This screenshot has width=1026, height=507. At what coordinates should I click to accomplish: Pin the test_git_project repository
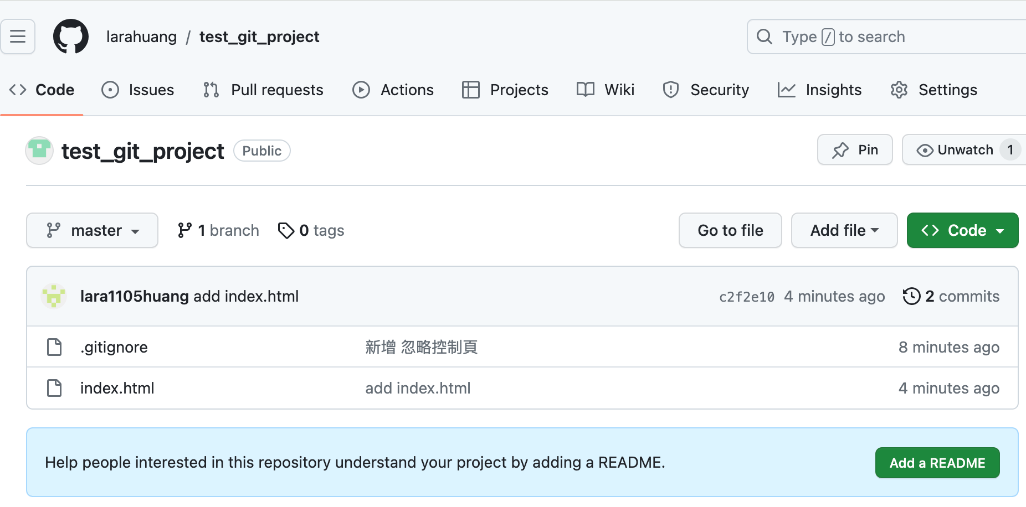pyautogui.click(x=855, y=150)
